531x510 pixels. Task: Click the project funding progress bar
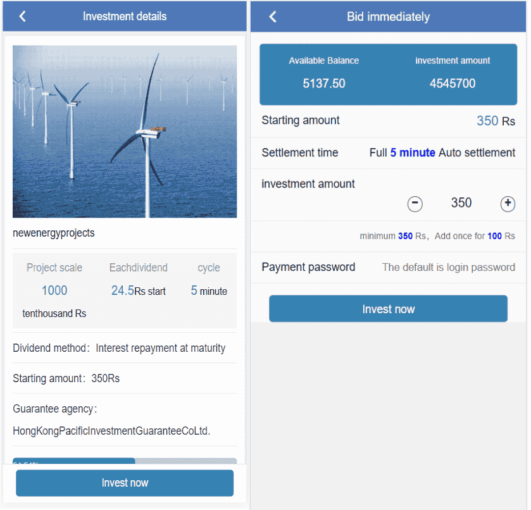click(x=125, y=462)
